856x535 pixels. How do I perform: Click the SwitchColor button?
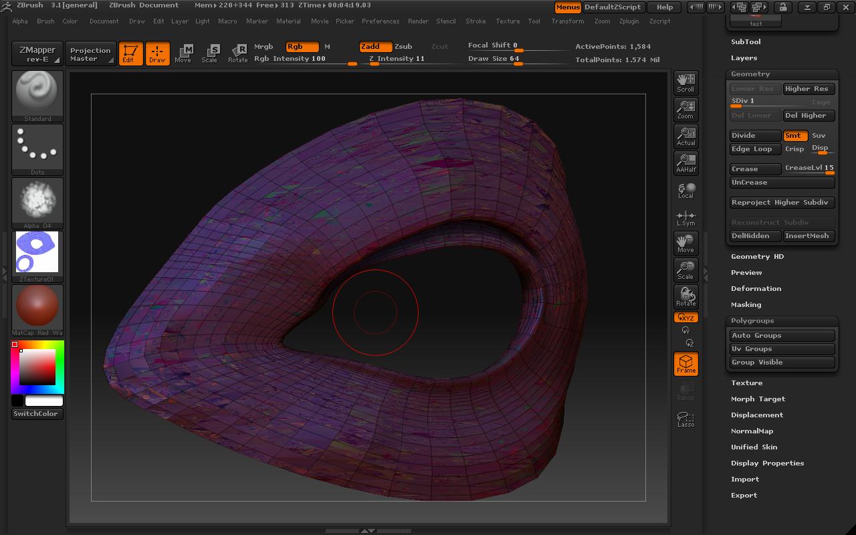point(37,413)
